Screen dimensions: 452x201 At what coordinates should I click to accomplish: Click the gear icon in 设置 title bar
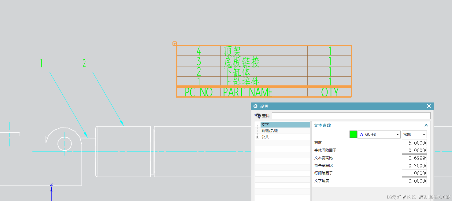[255, 106]
